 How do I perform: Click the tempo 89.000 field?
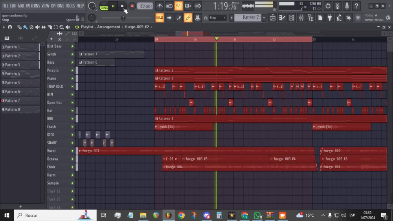click(x=145, y=6)
